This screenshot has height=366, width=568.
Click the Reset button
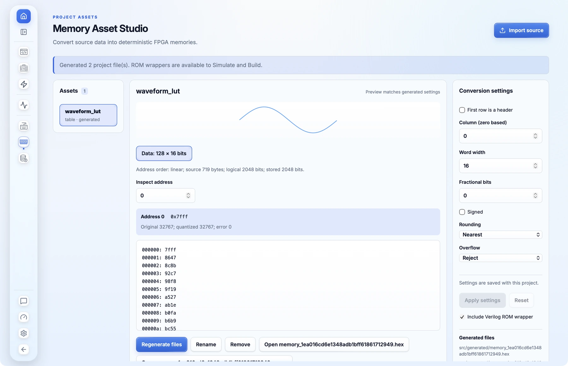[521, 300]
